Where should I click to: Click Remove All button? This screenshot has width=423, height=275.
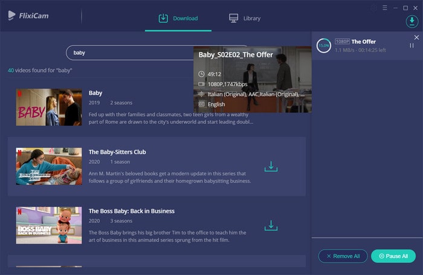[x=343, y=256]
